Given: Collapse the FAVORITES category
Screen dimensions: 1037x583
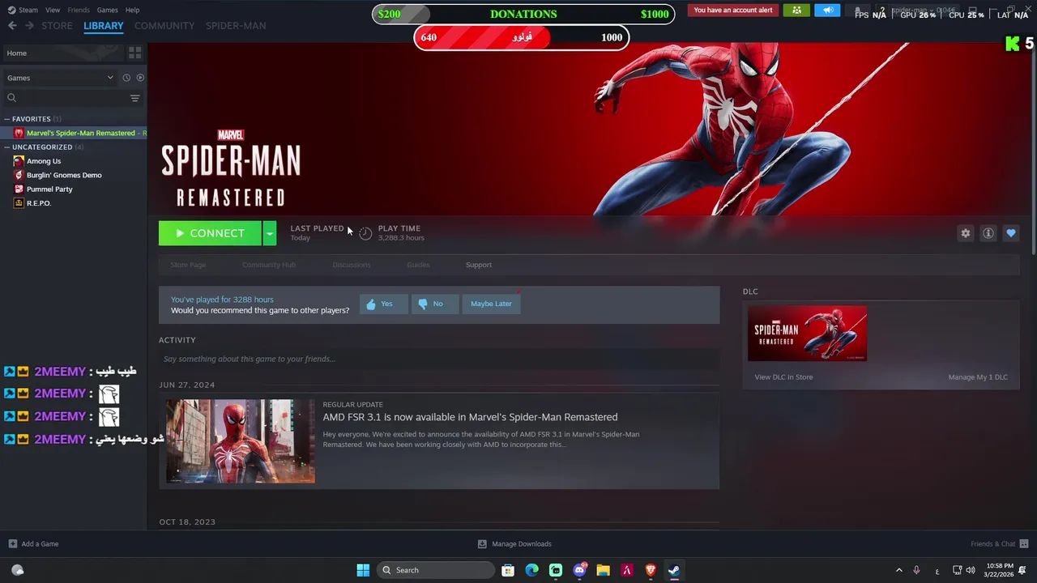Looking at the screenshot, I should (x=6, y=119).
